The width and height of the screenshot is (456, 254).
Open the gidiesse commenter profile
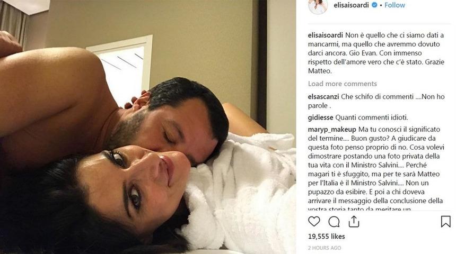(320, 117)
